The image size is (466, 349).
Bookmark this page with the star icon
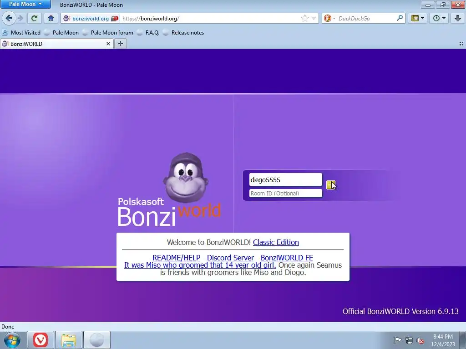(x=304, y=18)
